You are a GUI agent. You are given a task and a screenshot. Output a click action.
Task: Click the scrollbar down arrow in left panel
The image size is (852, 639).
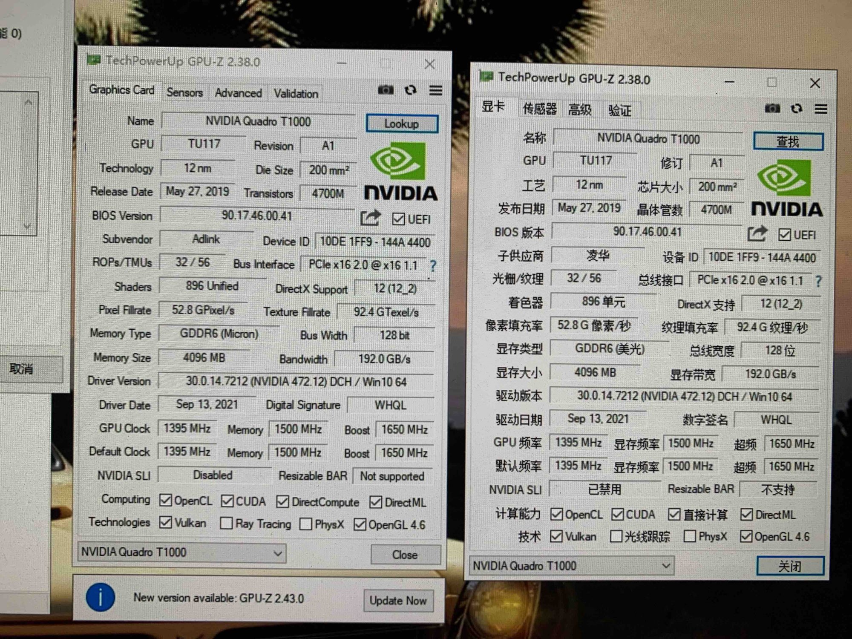coord(27,226)
